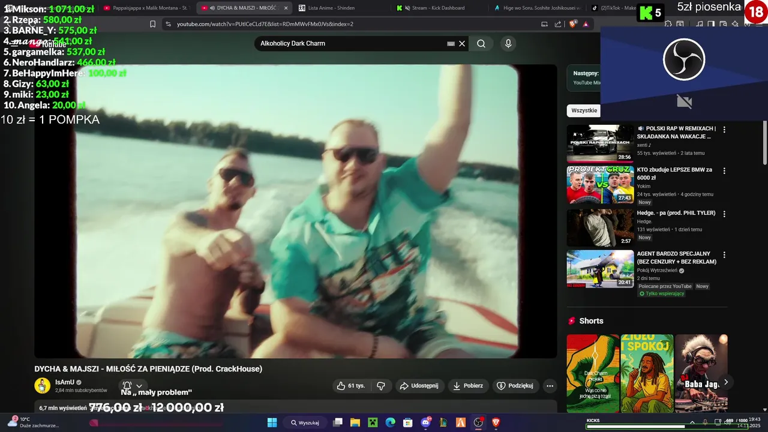Image resolution: width=768 pixels, height=432 pixels.
Task: Open the IsAmU channel avatar
Action: (42, 386)
